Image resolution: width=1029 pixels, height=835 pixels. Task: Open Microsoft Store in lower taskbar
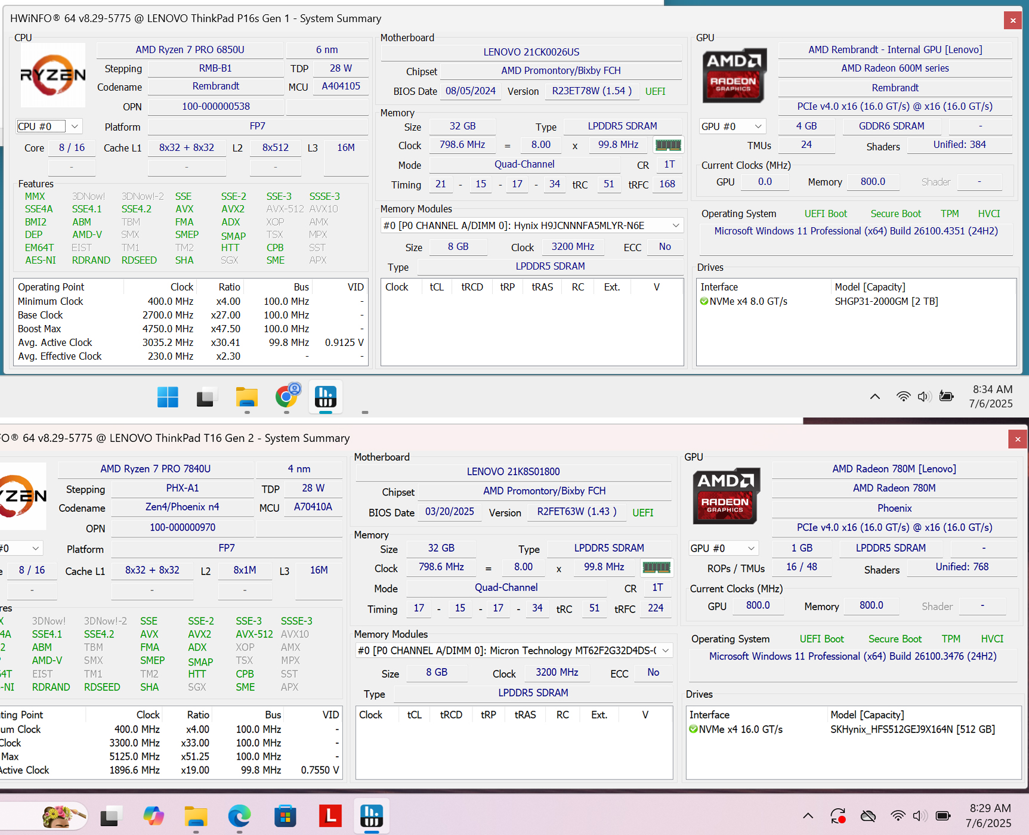[285, 815]
